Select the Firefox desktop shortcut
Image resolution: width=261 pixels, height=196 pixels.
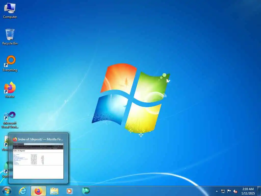point(10,90)
